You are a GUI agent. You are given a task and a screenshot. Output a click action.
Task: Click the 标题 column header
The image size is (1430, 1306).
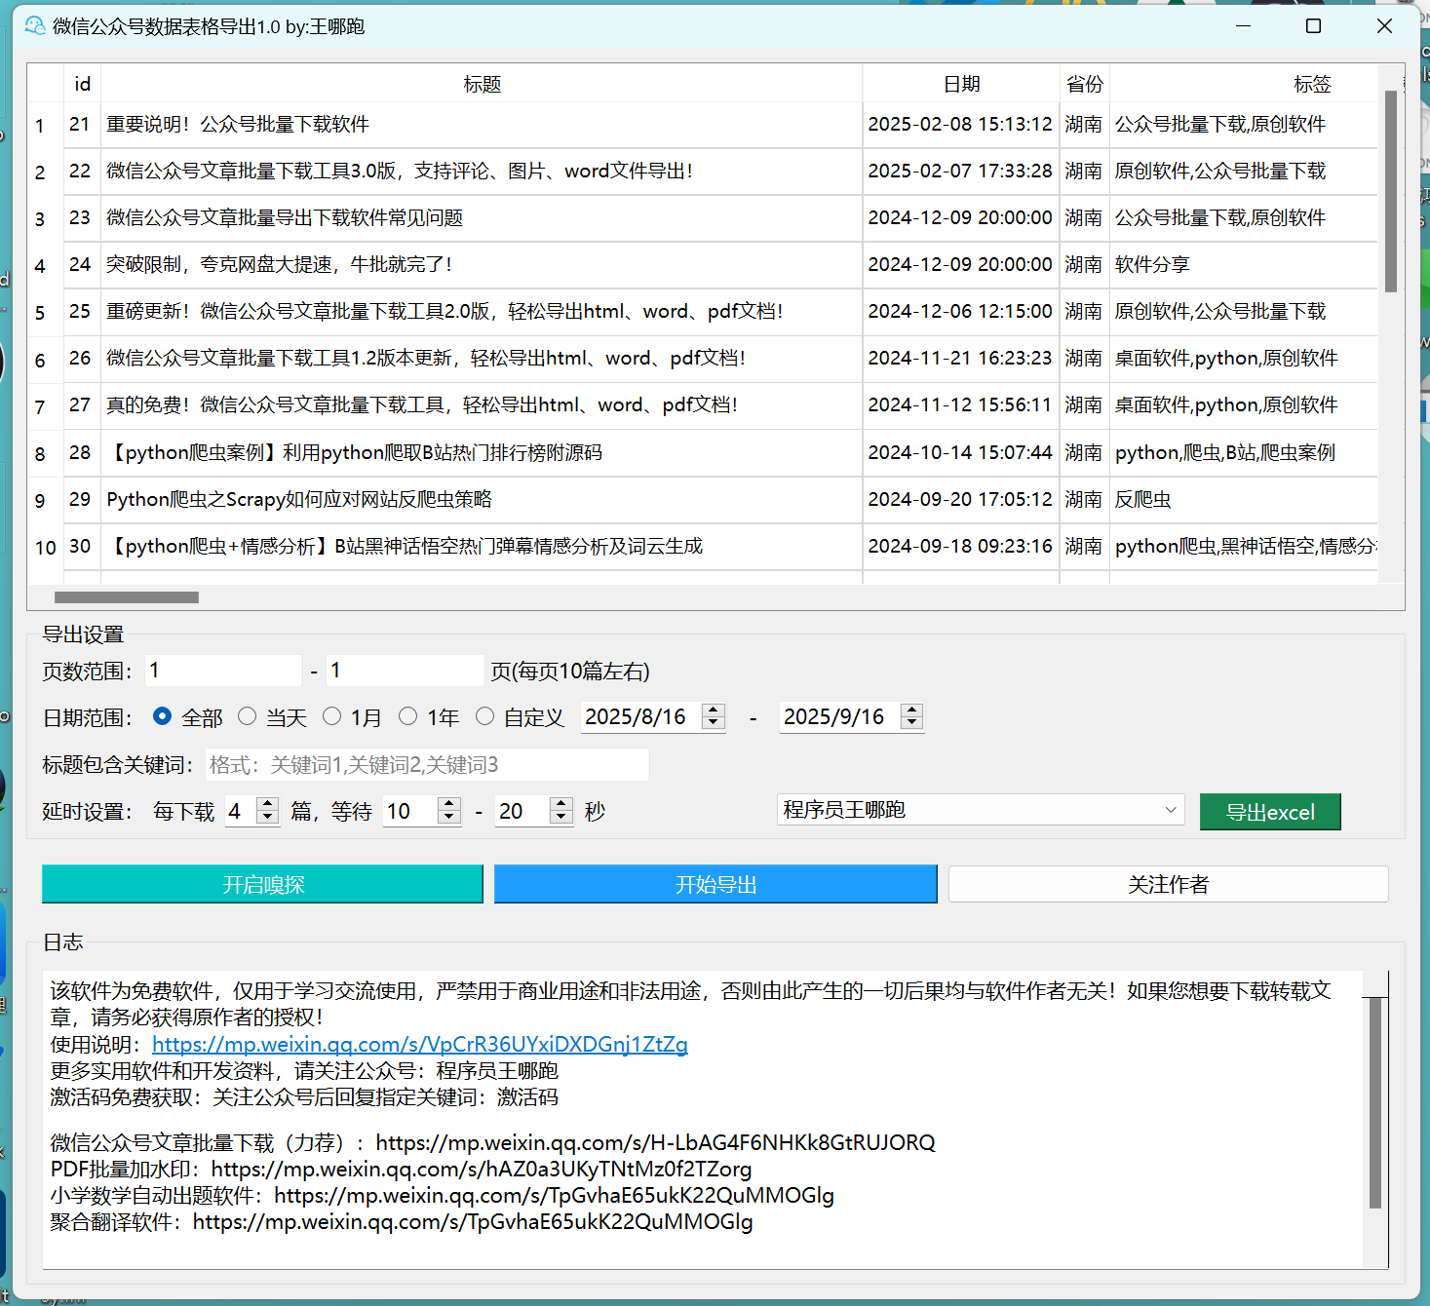tap(482, 84)
